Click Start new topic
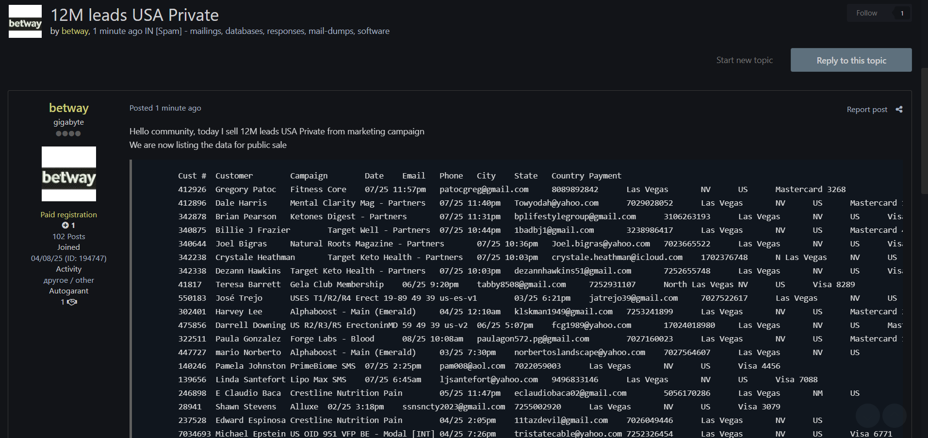Screen dimensions: 928x438 (744, 60)
